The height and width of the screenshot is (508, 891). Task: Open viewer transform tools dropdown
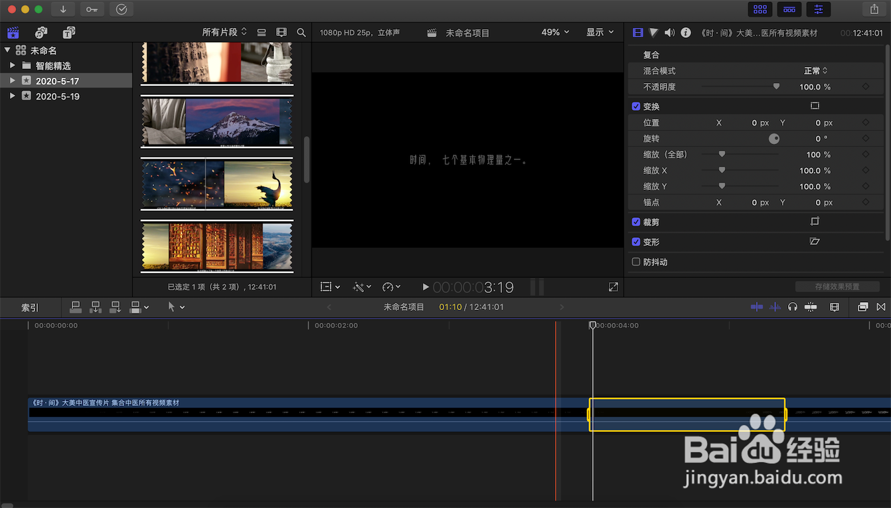click(x=330, y=287)
